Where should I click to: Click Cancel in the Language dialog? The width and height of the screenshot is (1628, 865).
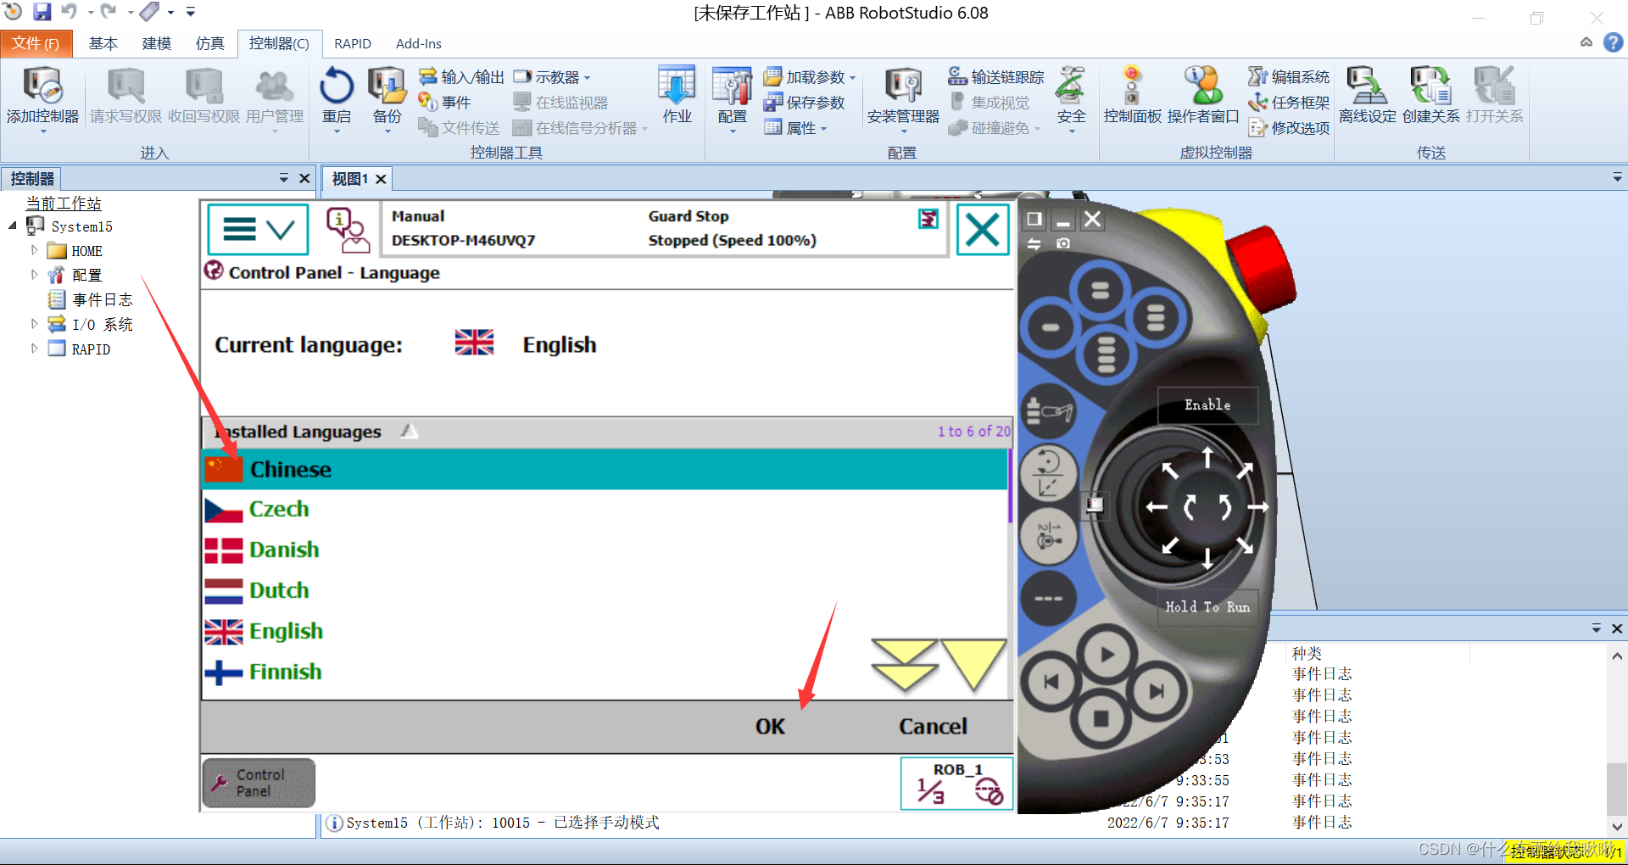coord(933,727)
